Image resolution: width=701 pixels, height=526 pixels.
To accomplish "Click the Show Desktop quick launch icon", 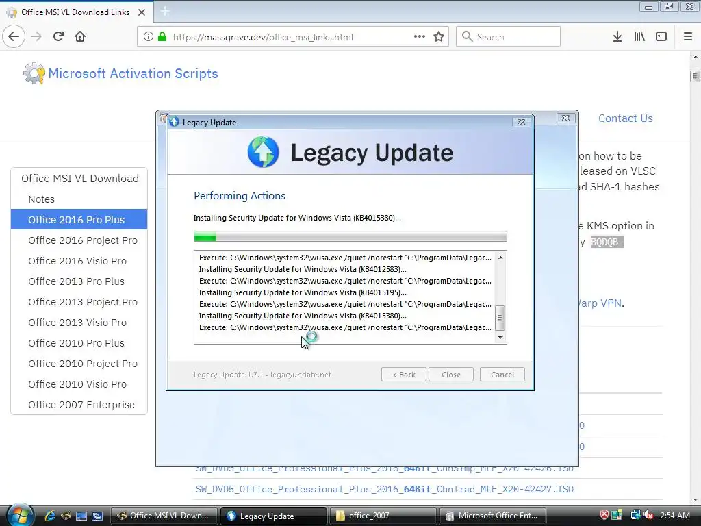I will coord(81,516).
